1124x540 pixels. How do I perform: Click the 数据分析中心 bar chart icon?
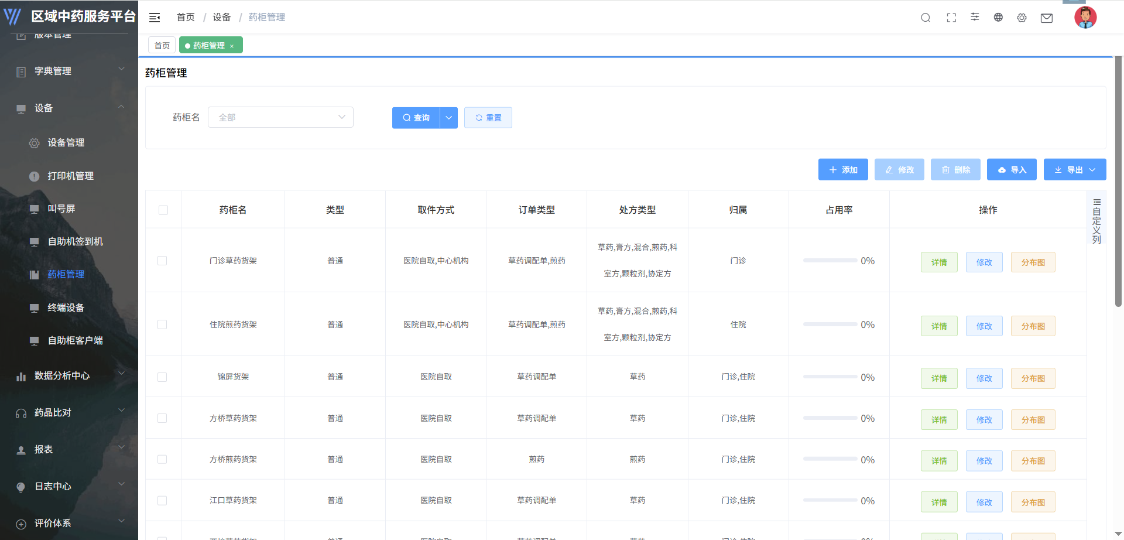21,377
